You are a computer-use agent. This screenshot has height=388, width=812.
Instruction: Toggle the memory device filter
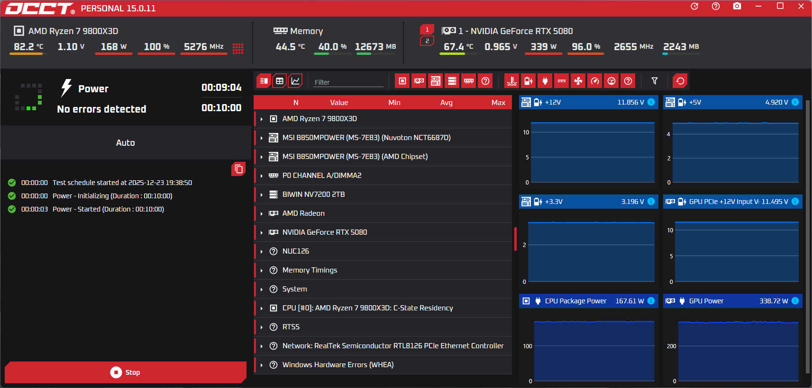click(x=469, y=81)
